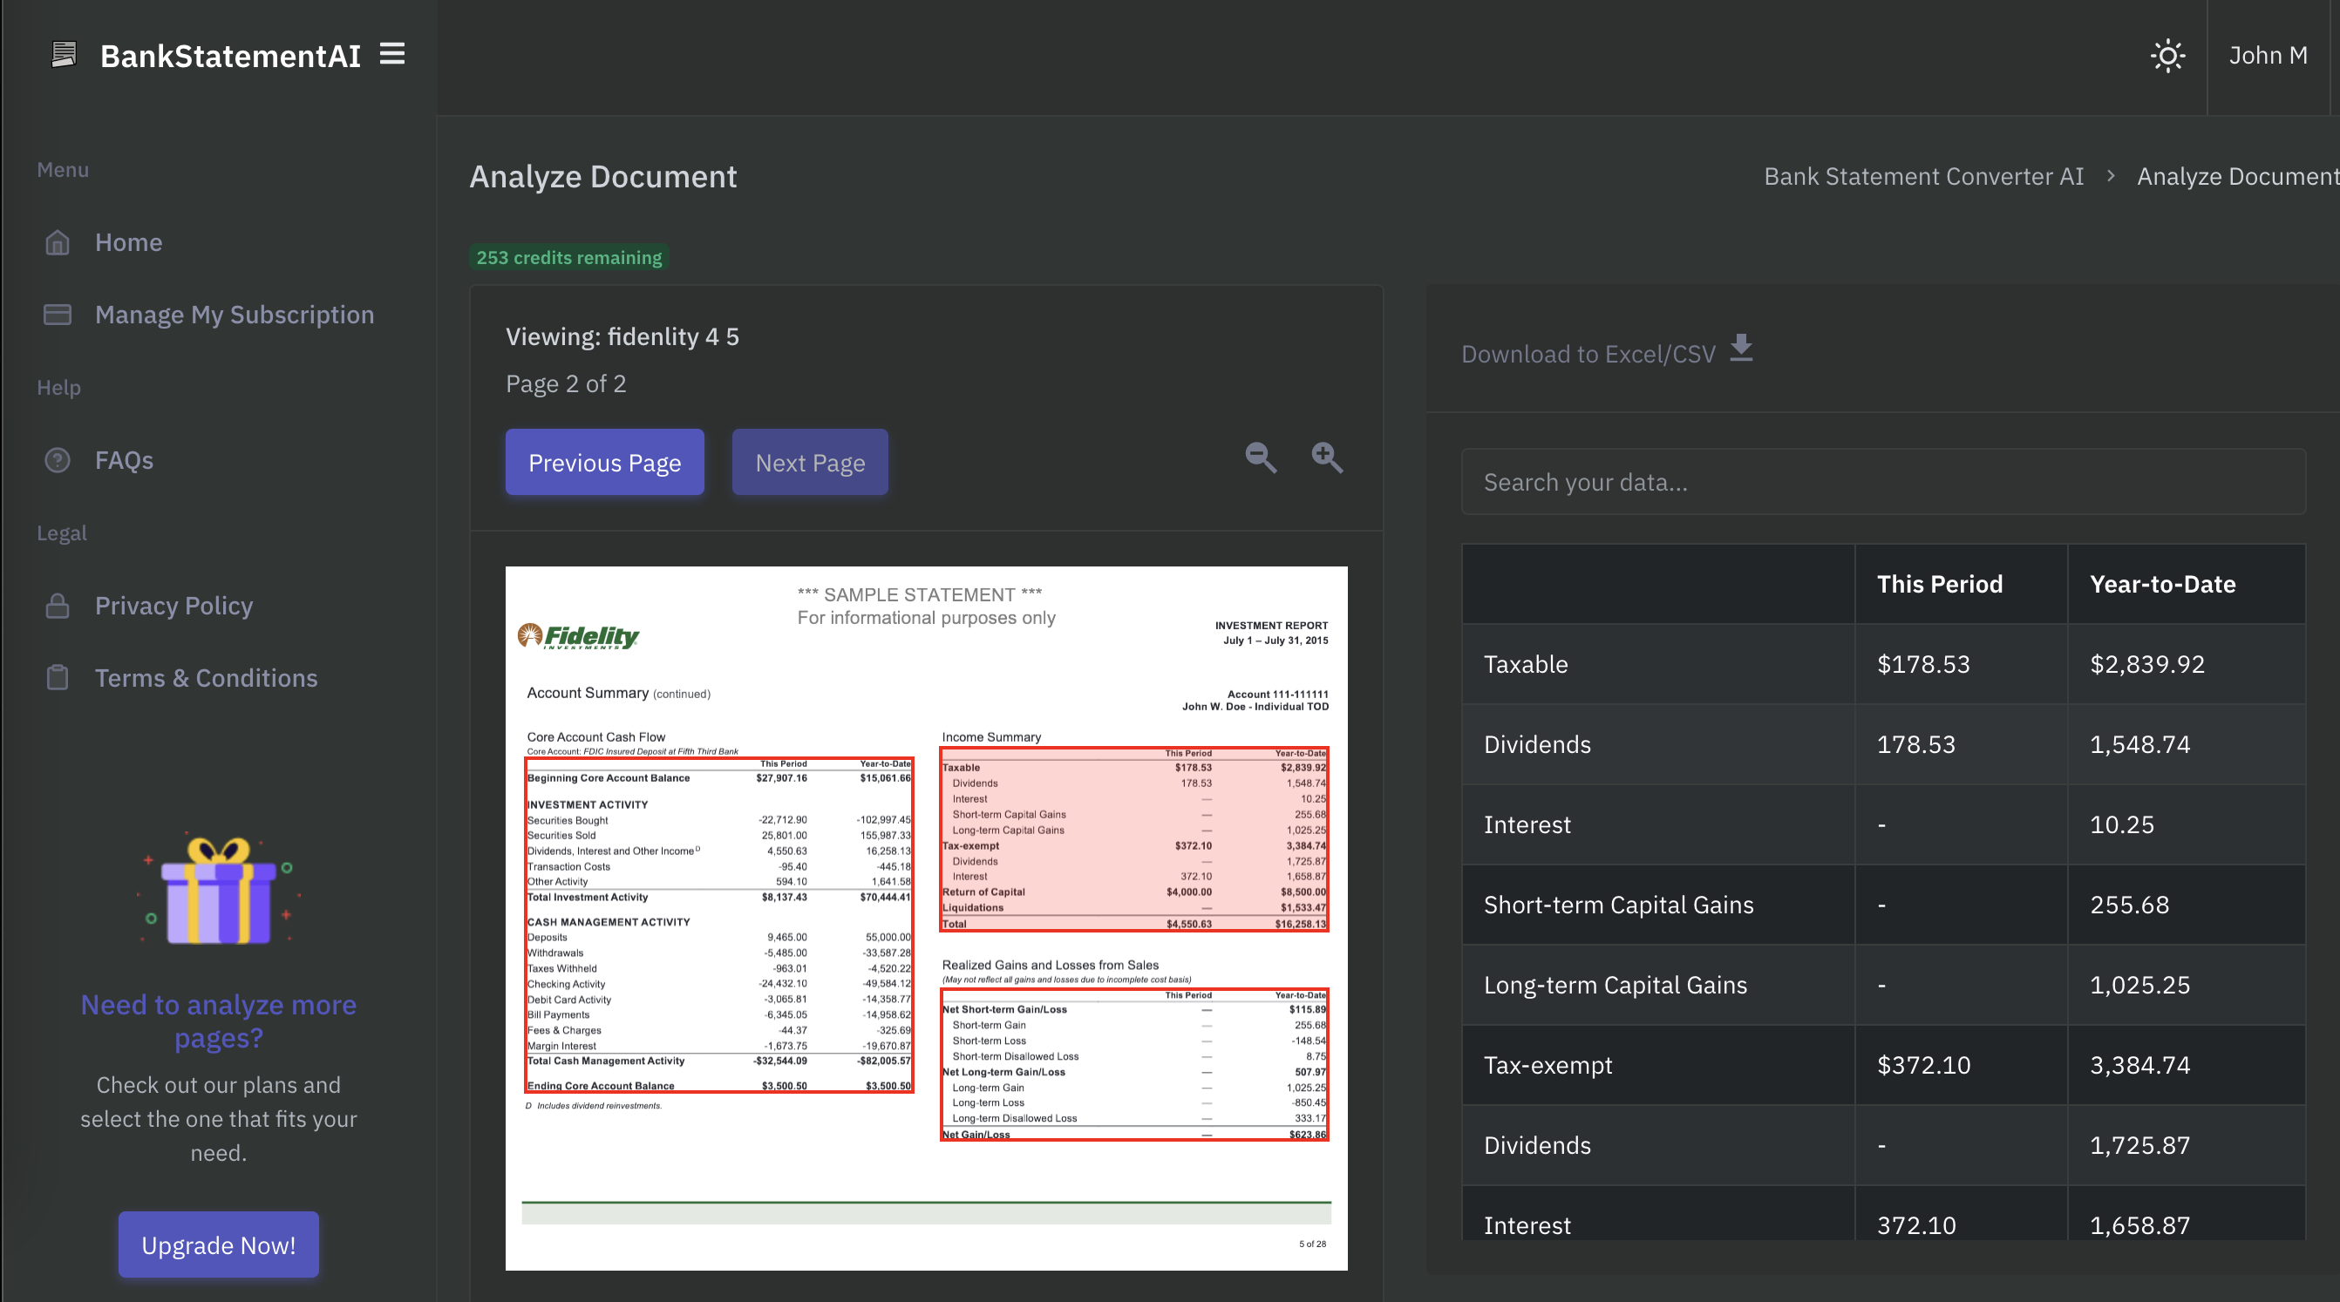Click the hamburger menu icon
Image resolution: width=2340 pixels, height=1302 pixels.
point(391,55)
